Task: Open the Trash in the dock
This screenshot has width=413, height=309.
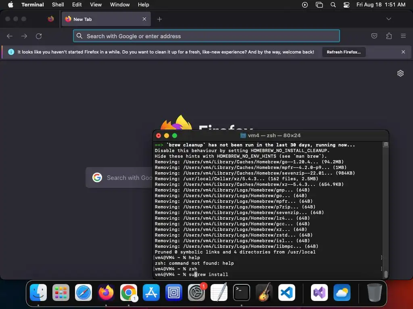Action: (x=374, y=293)
